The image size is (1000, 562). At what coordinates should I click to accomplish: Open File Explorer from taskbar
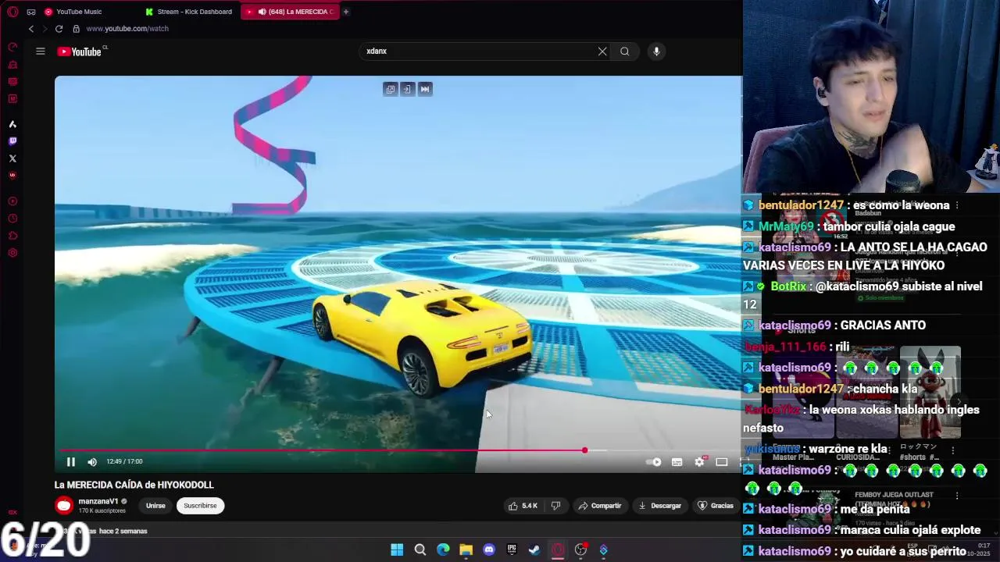click(x=466, y=550)
